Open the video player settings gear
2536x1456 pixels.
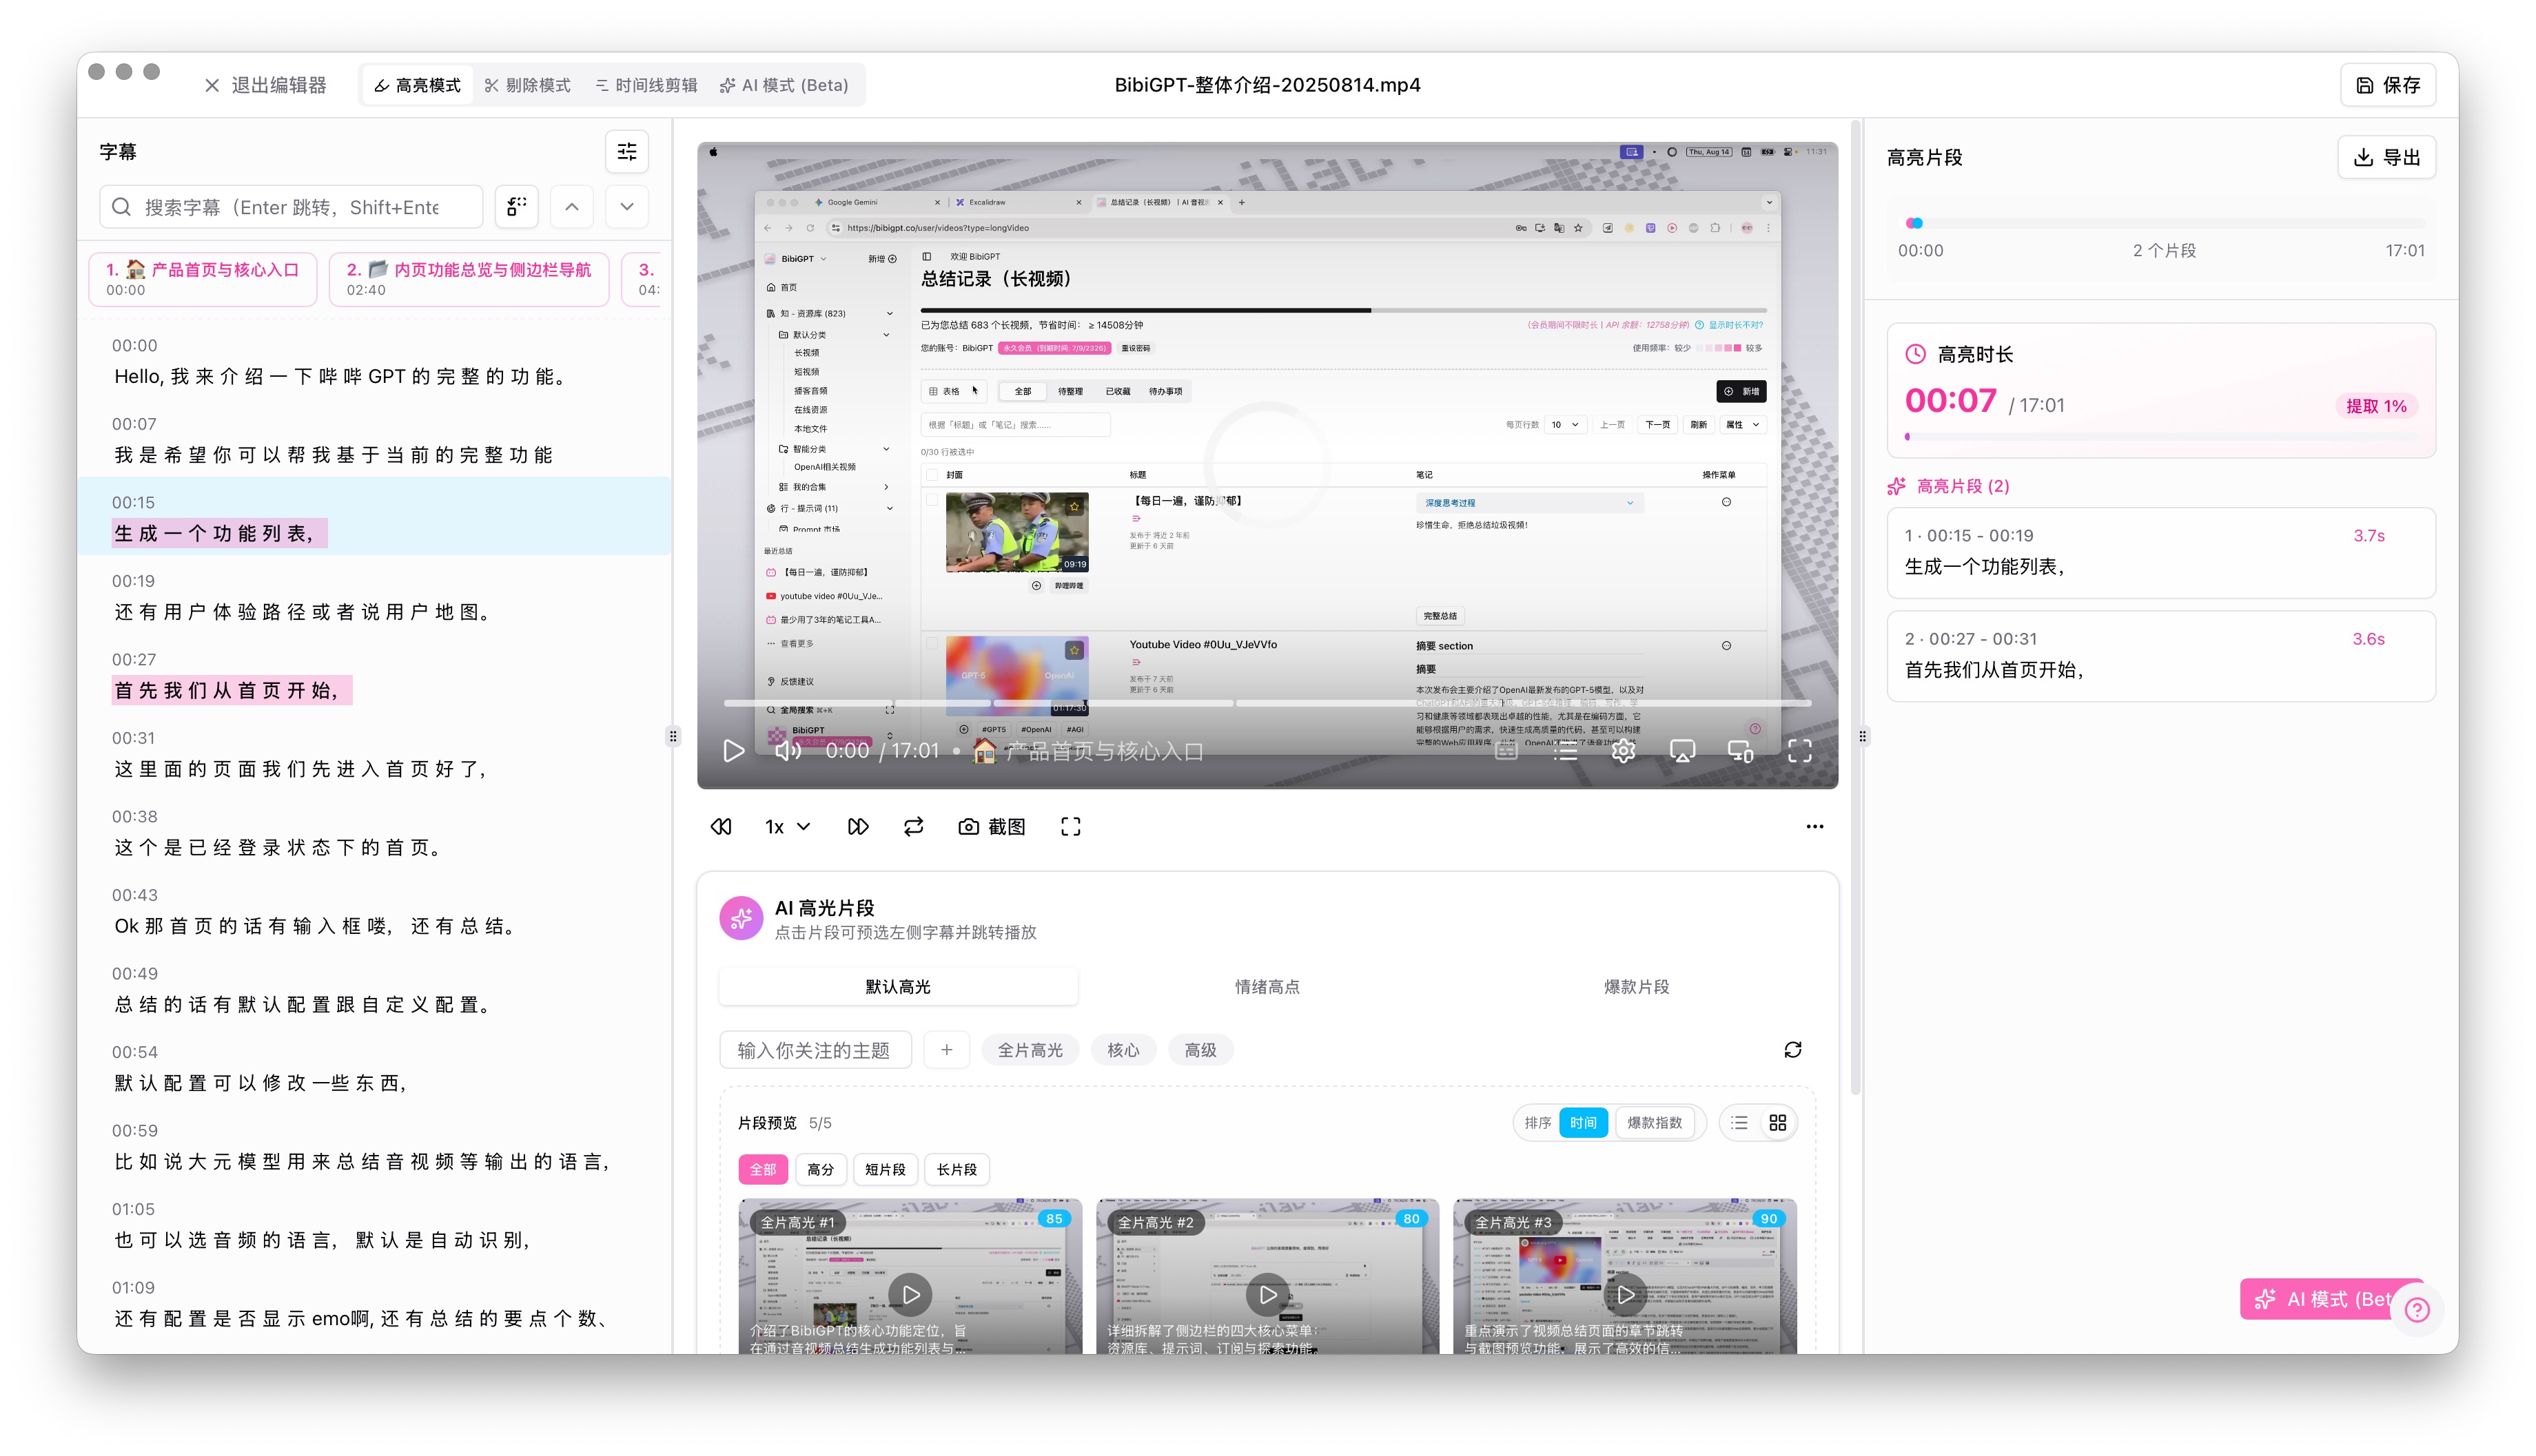click(x=1623, y=751)
